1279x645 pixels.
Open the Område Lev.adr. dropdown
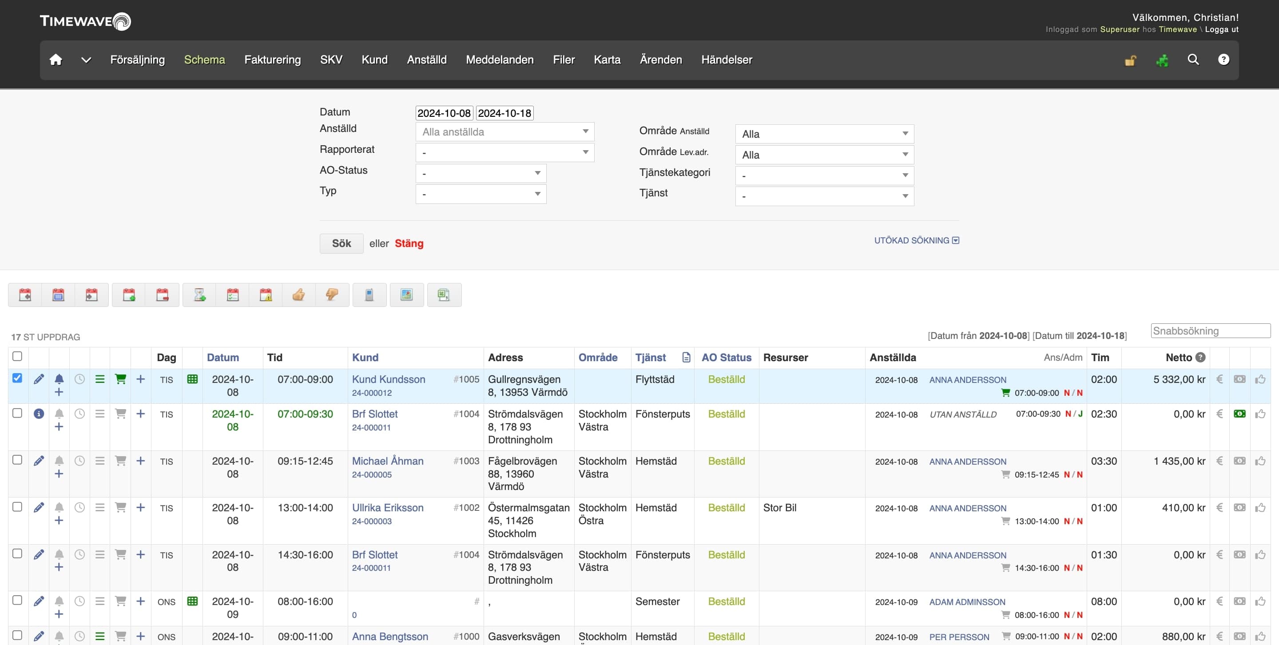coord(824,155)
